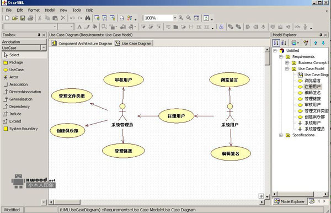Image resolution: width=331 pixels, height=213 pixels.
Task: Click the diagram horizontal scrollbar thumb
Action: coord(67,202)
